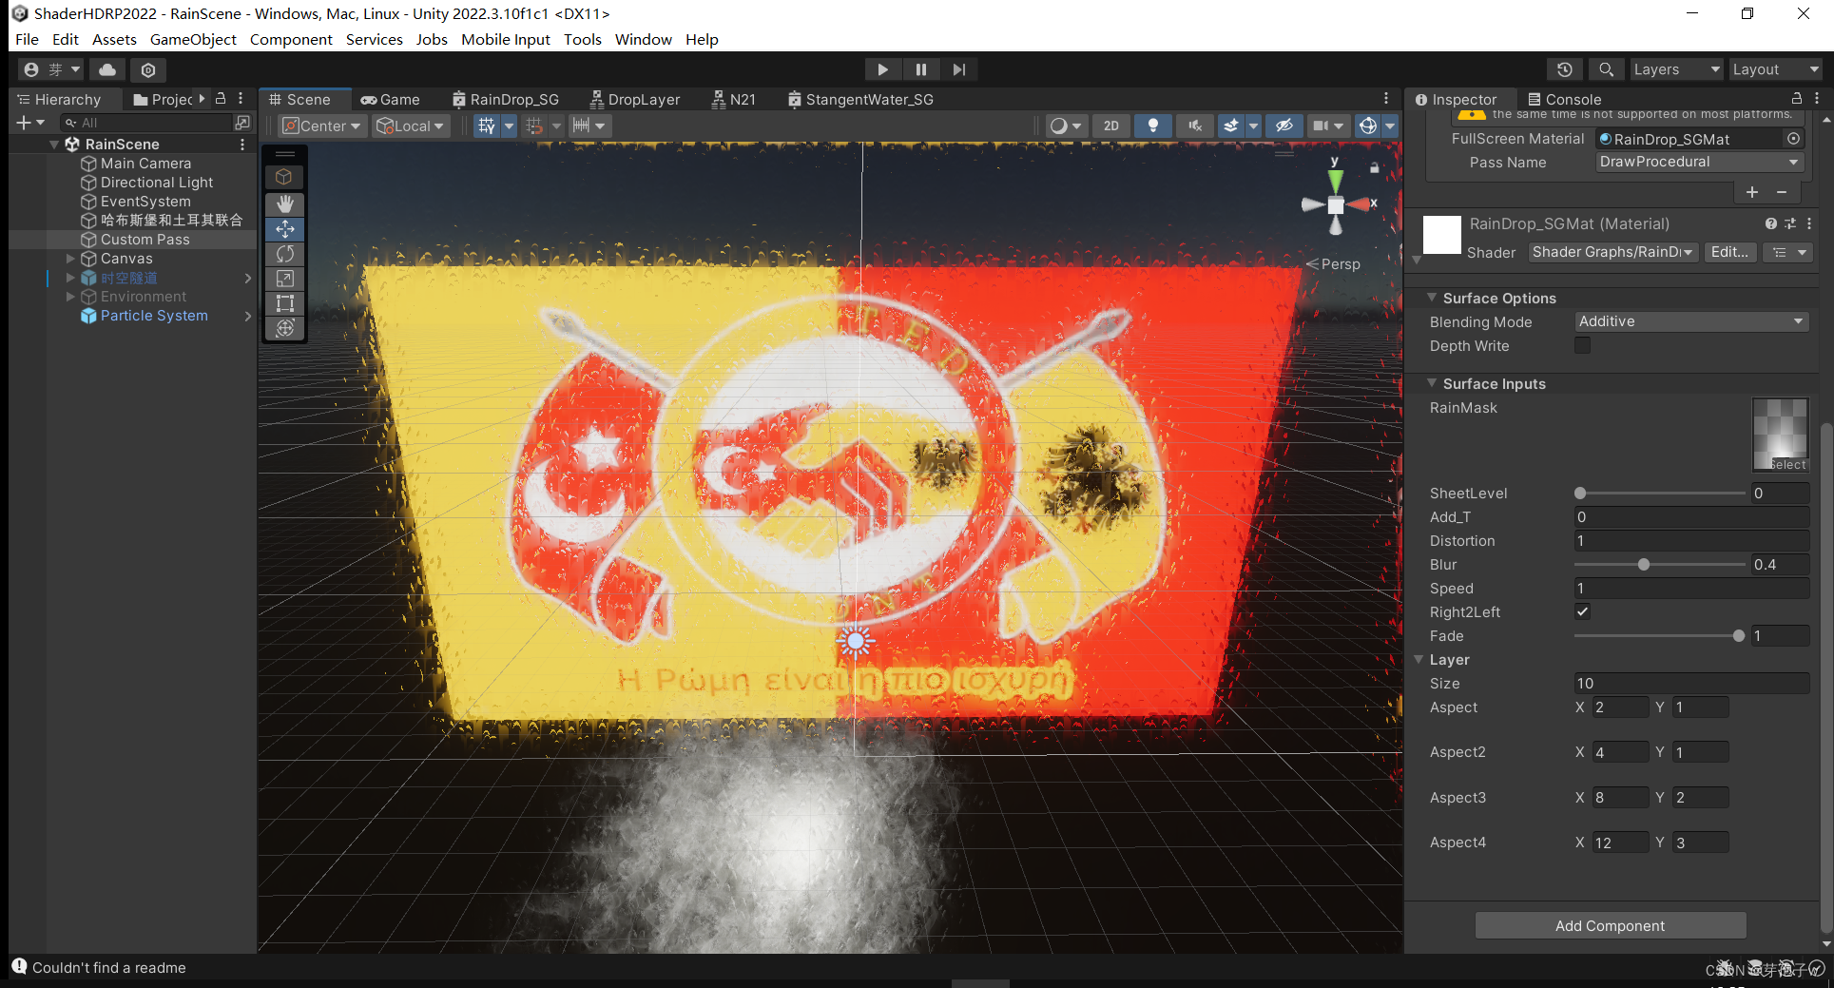Open the Center pivot dropdown
This screenshot has width=1834, height=988.
pos(322,126)
